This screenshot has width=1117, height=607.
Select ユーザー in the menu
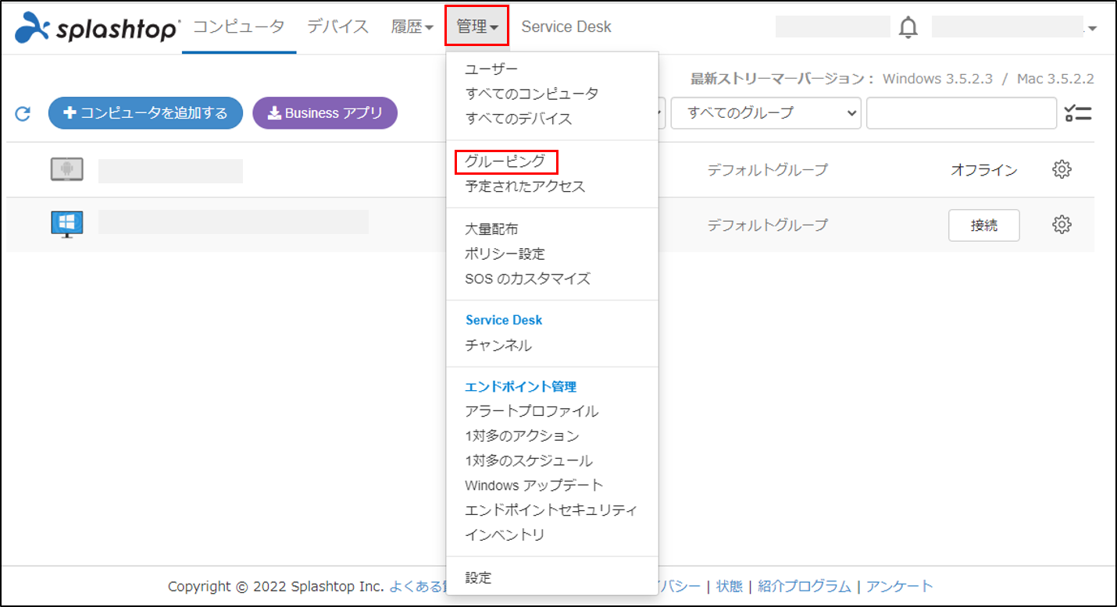[x=491, y=69]
